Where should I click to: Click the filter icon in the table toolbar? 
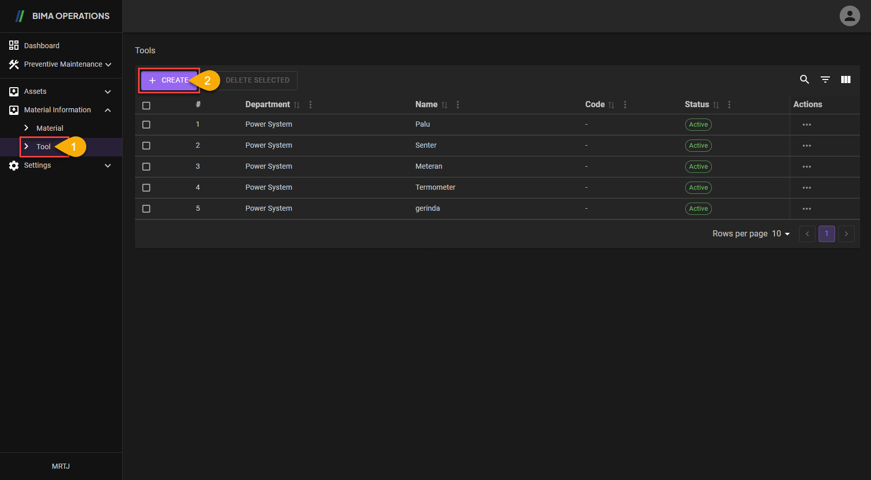[825, 79]
